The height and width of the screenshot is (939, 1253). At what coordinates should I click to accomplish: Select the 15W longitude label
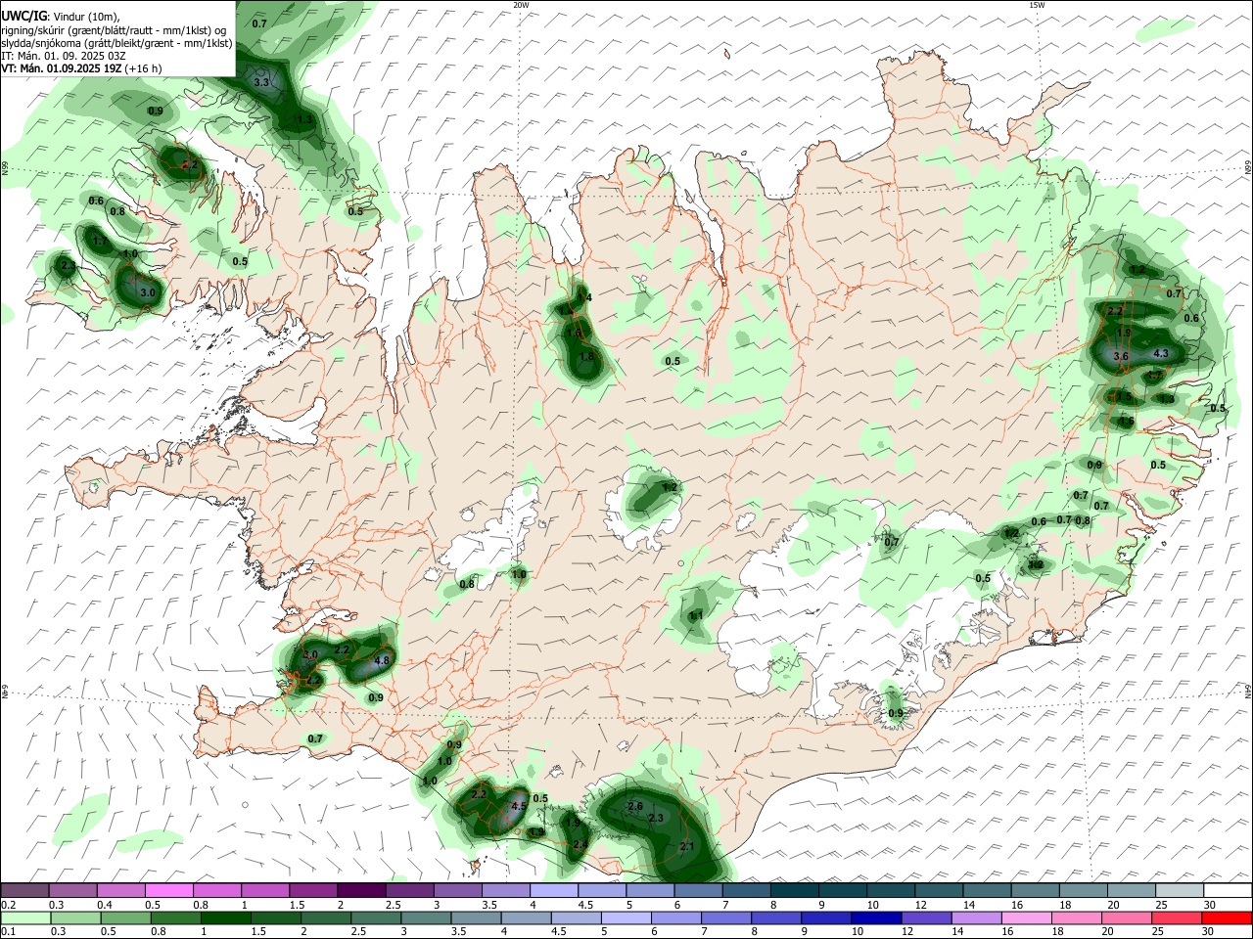tap(1037, 5)
